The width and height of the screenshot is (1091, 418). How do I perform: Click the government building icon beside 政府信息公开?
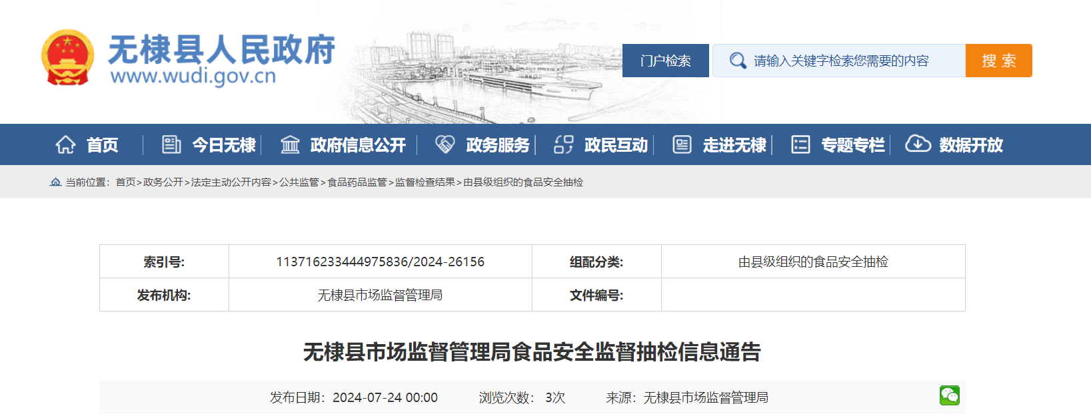[290, 144]
